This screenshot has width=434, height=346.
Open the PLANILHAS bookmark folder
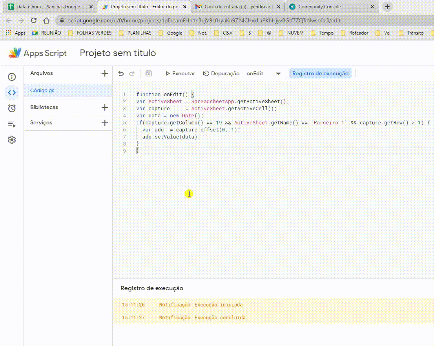pos(135,33)
